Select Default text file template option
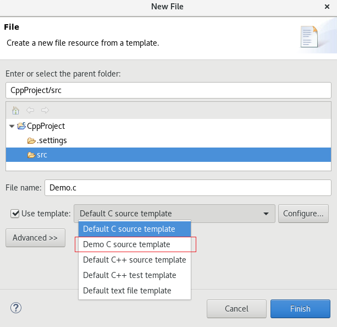 [127, 290]
